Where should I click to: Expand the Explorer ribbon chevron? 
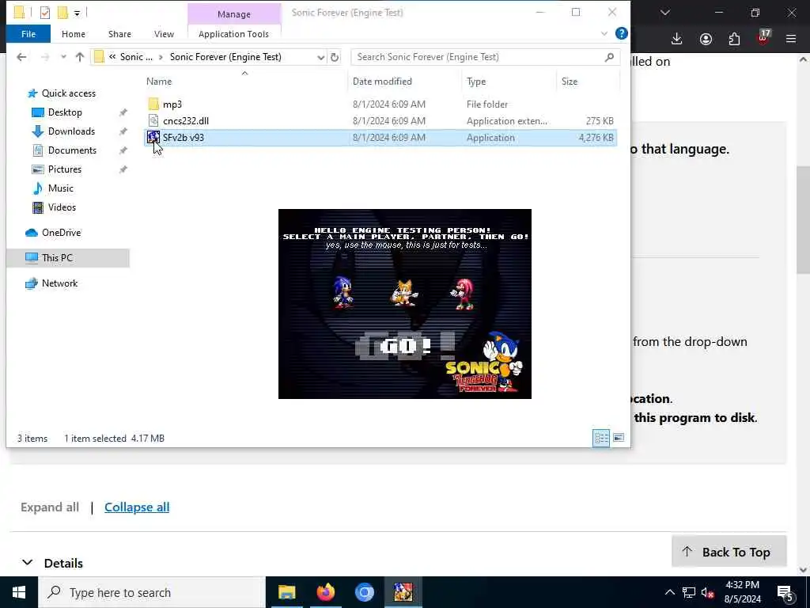(604, 34)
